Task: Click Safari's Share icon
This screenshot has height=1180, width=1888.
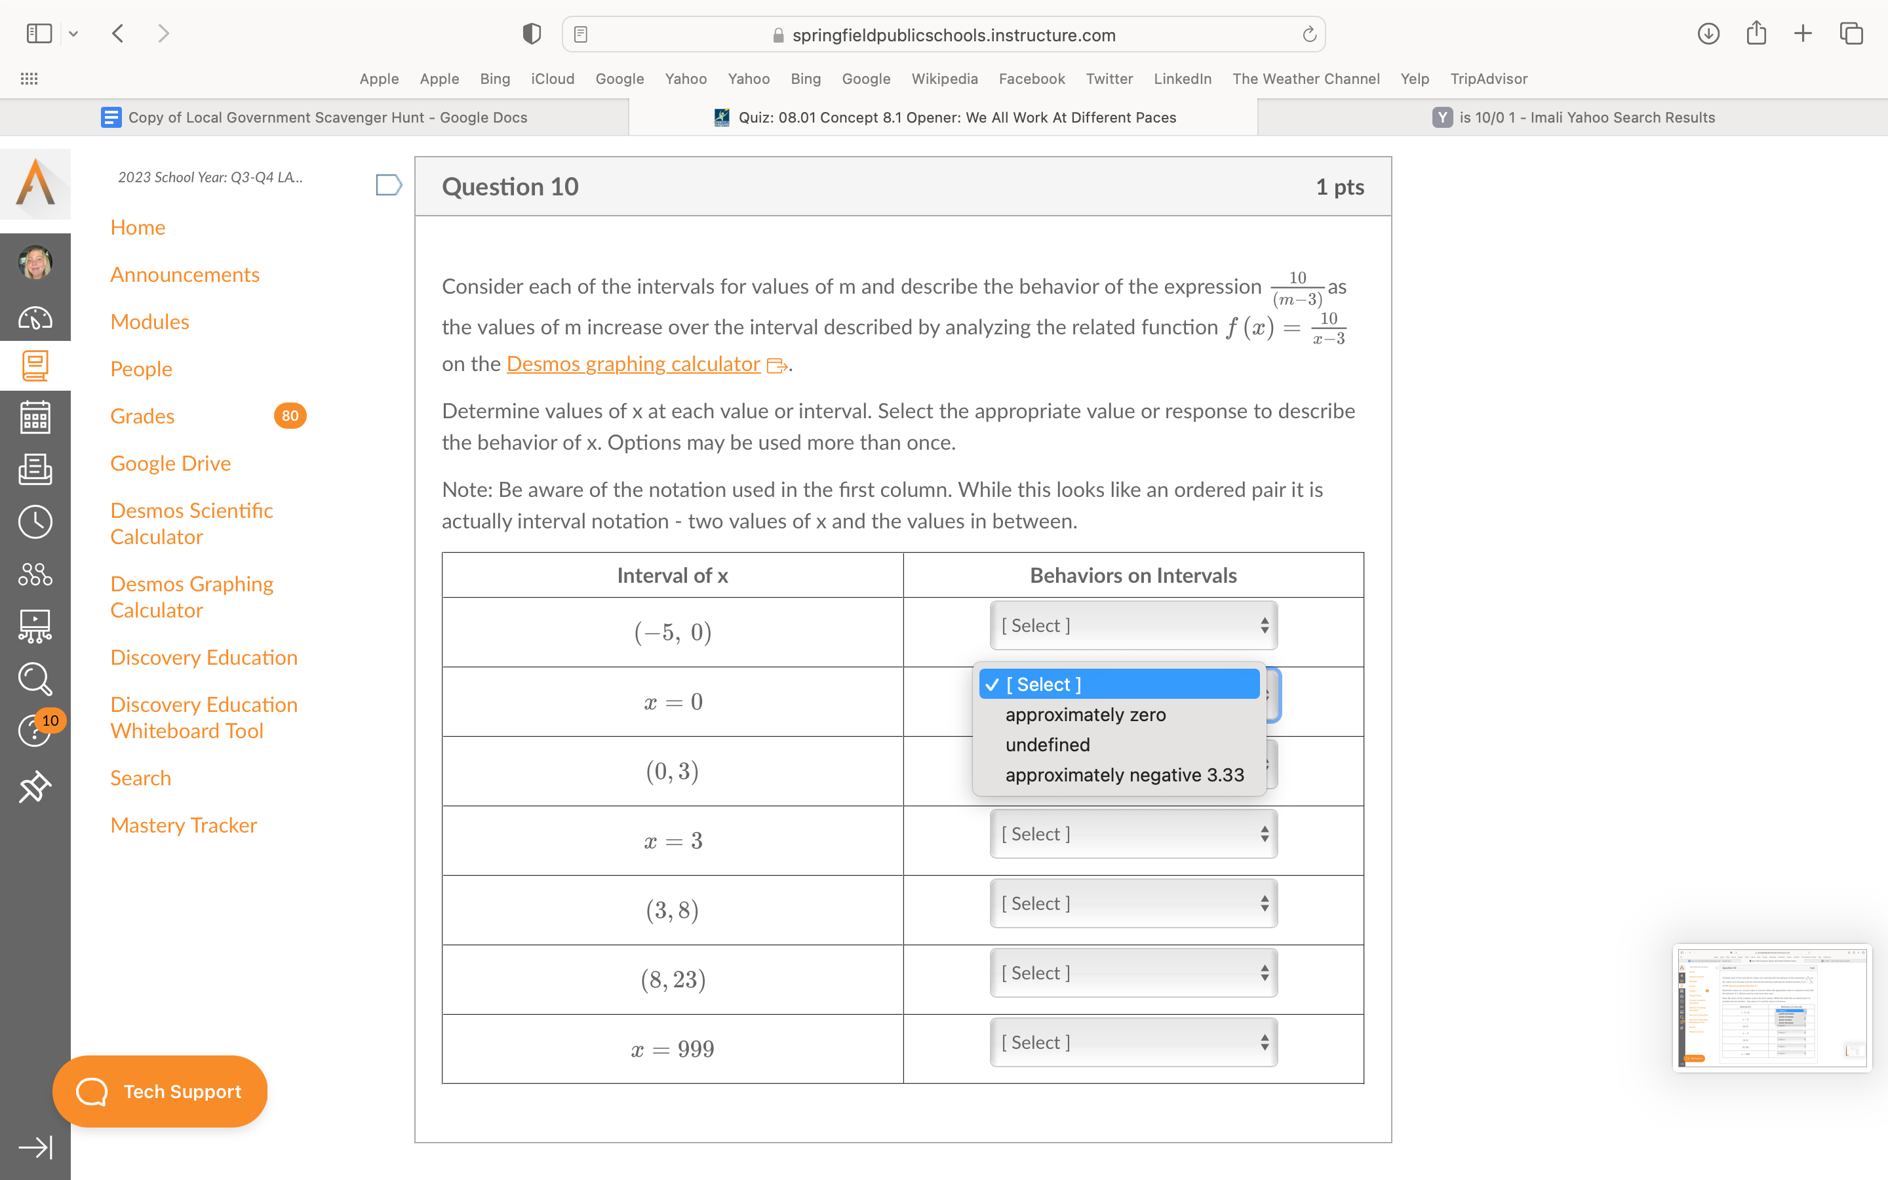Action: click(x=1756, y=33)
